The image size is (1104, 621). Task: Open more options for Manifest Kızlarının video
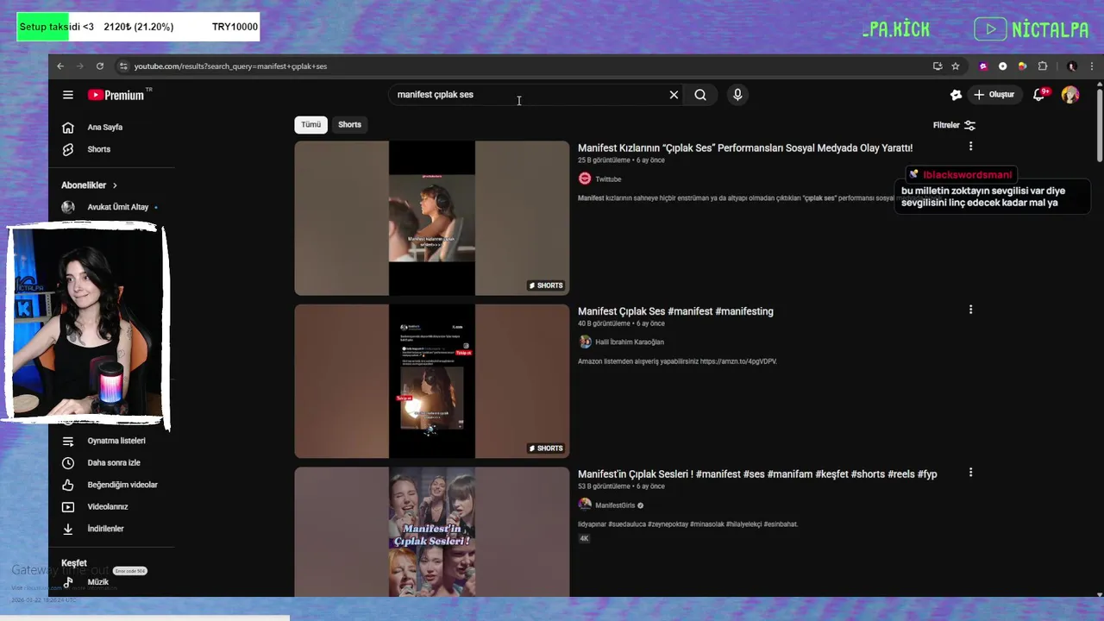pos(970,147)
